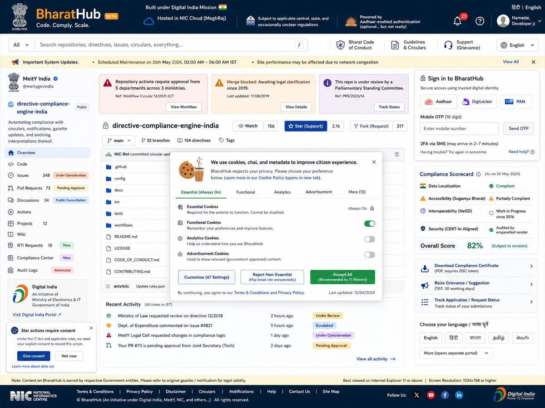Image resolution: width=545 pixels, height=408 pixels.
Task: Click Essential Cookies lock icon
Action: point(372,209)
